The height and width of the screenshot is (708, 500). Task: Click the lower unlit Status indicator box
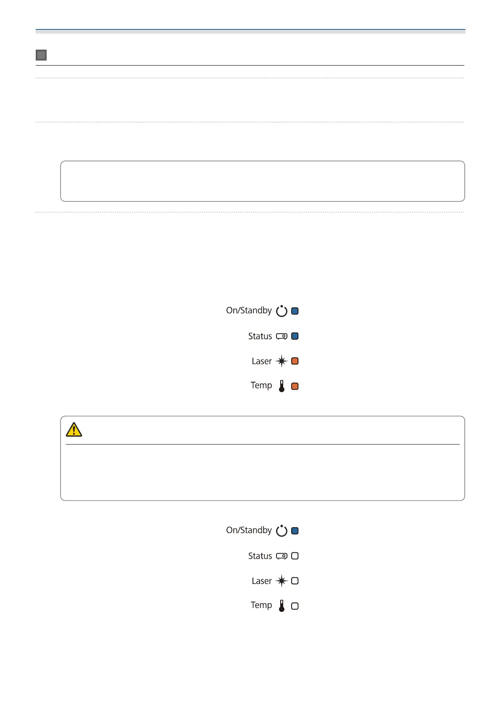(x=295, y=556)
